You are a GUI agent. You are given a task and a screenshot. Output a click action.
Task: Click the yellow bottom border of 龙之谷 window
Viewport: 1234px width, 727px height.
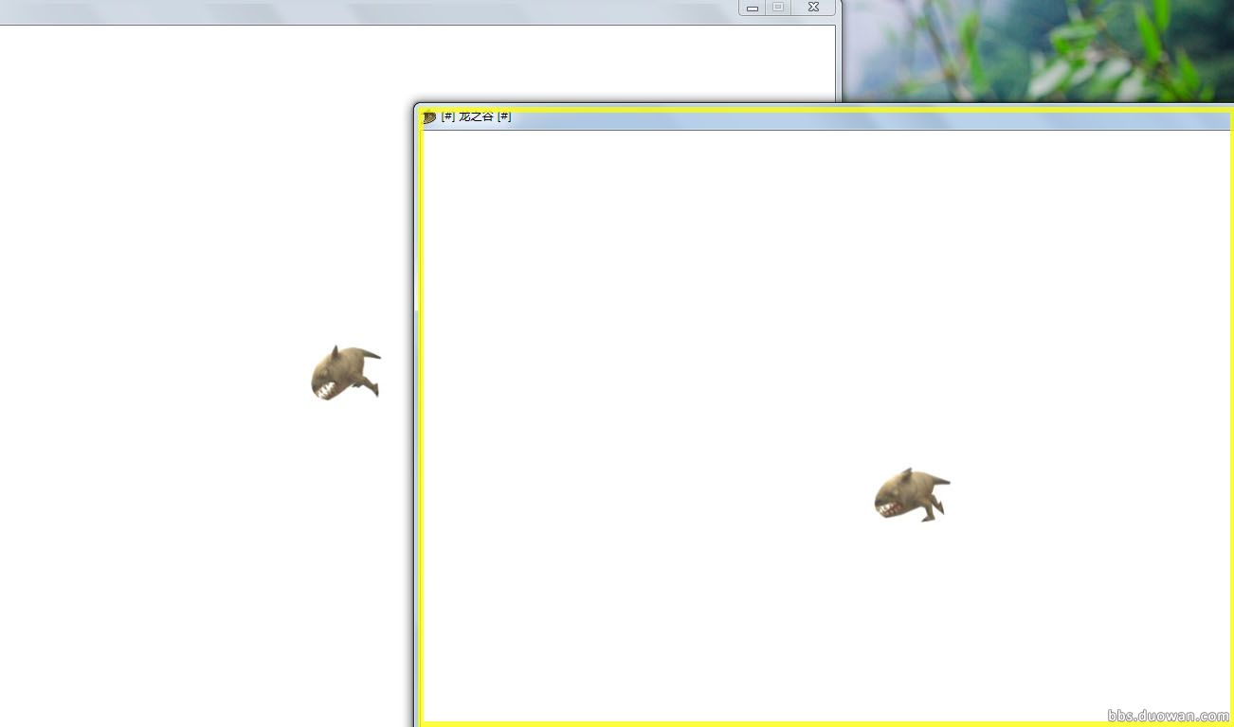point(825,723)
